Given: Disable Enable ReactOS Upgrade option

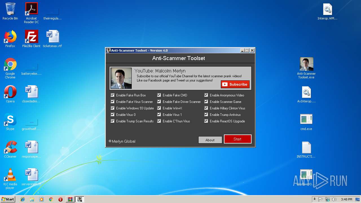Looking at the screenshot, I should coord(206,121).
